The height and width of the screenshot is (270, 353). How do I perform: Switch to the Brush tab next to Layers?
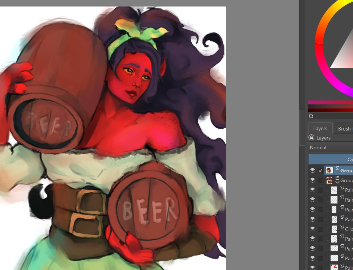tap(343, 129)
